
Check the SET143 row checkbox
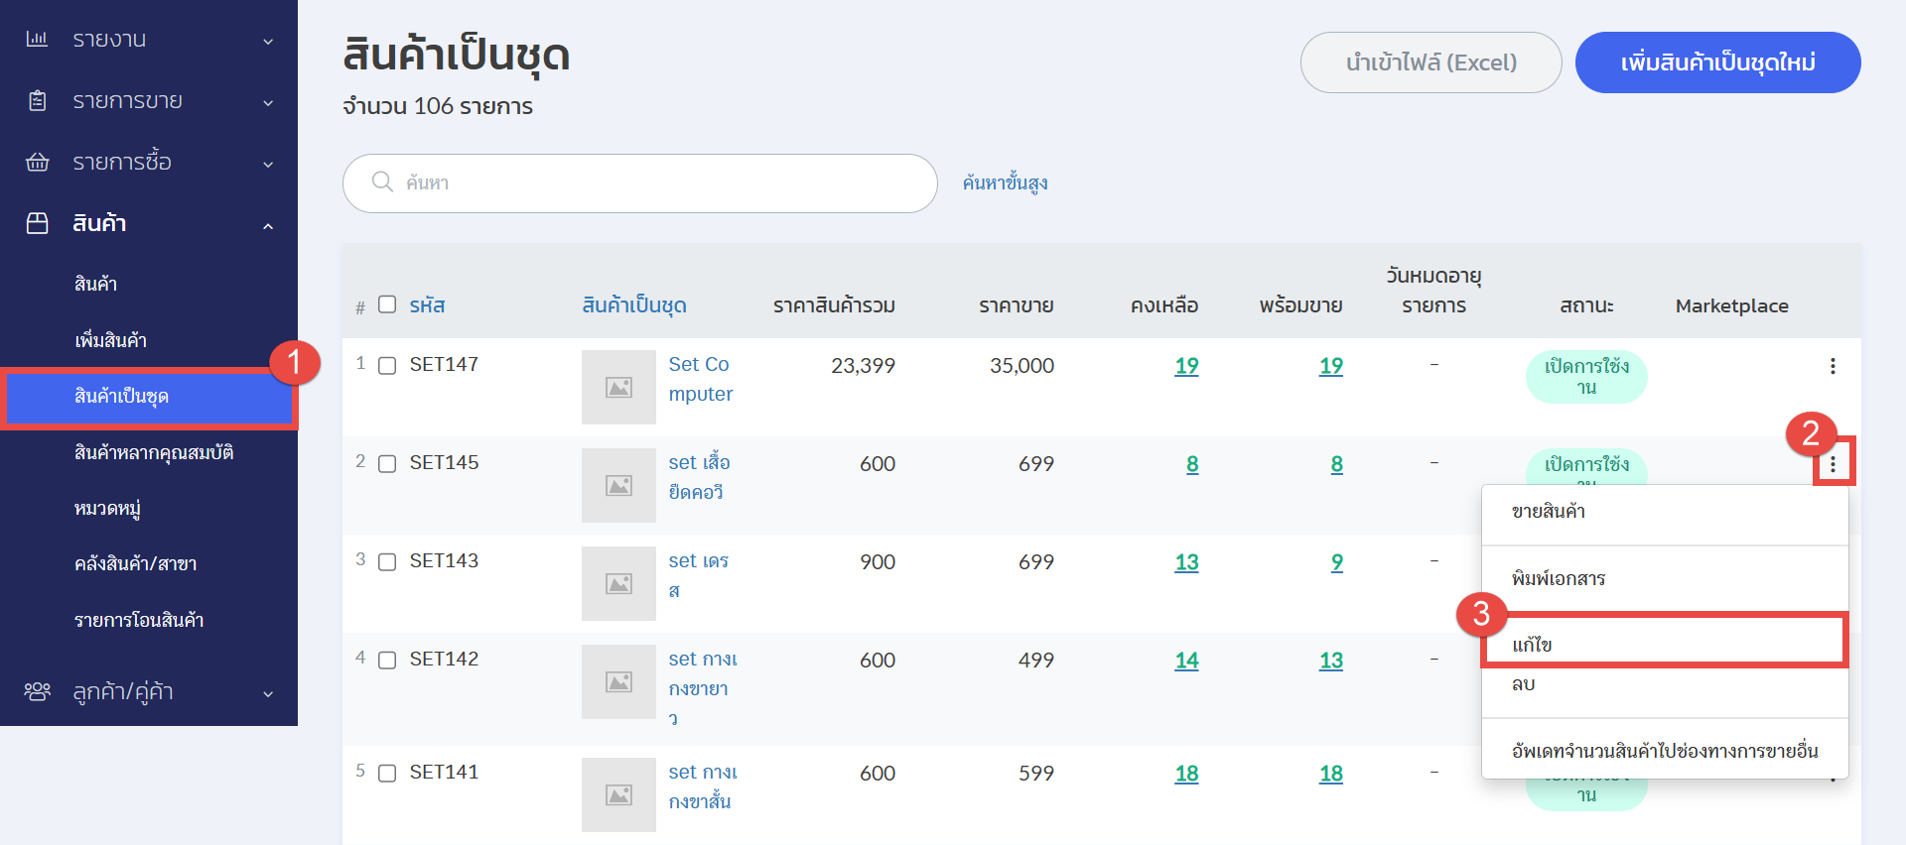[387, 562]
